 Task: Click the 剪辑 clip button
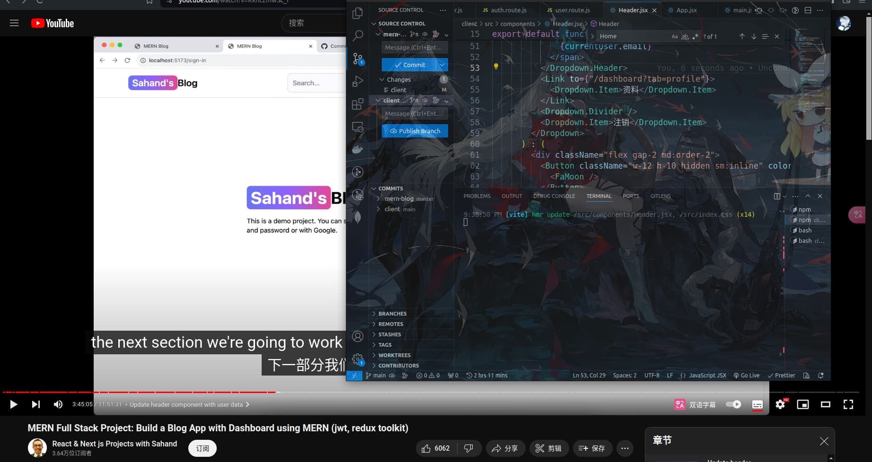[549, 448]
